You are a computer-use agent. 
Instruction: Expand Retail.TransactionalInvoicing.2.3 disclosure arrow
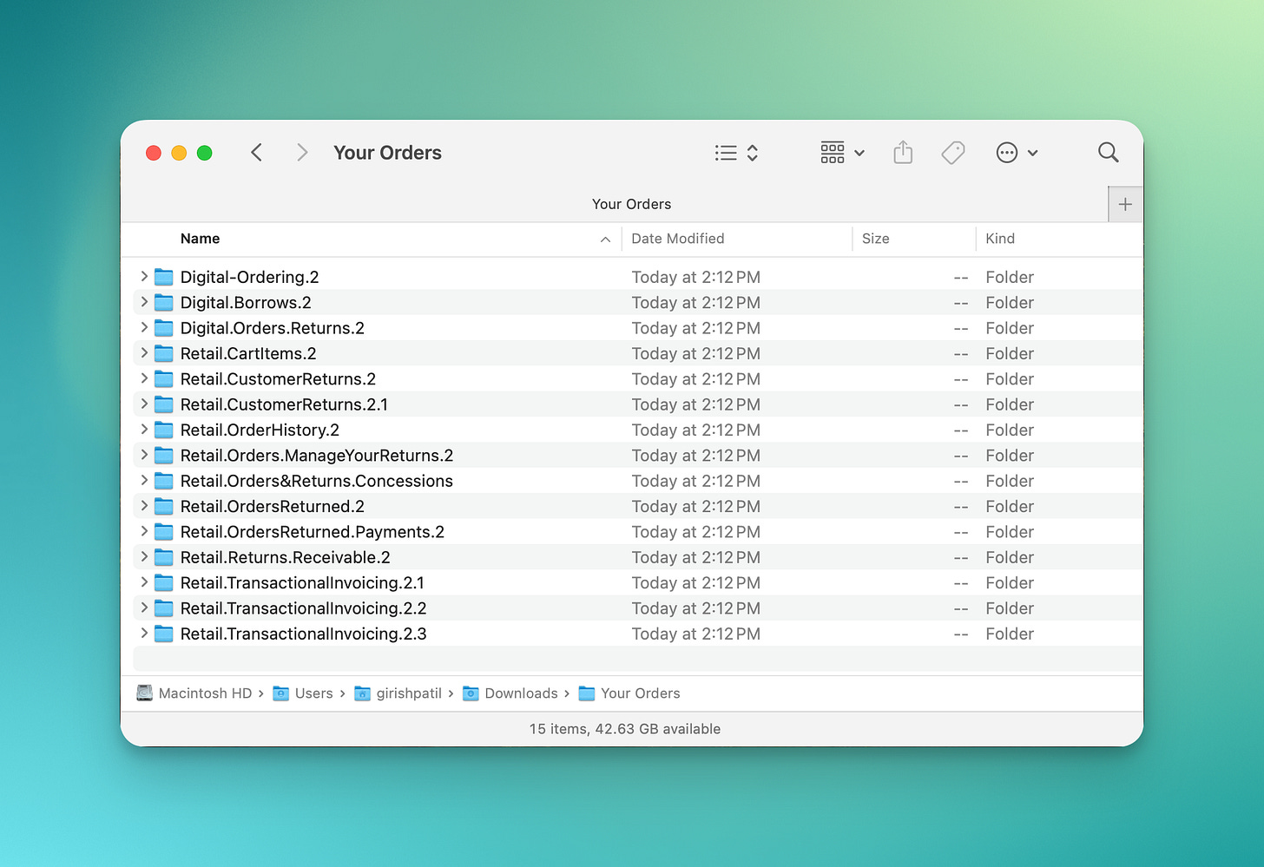click(144, 634)
